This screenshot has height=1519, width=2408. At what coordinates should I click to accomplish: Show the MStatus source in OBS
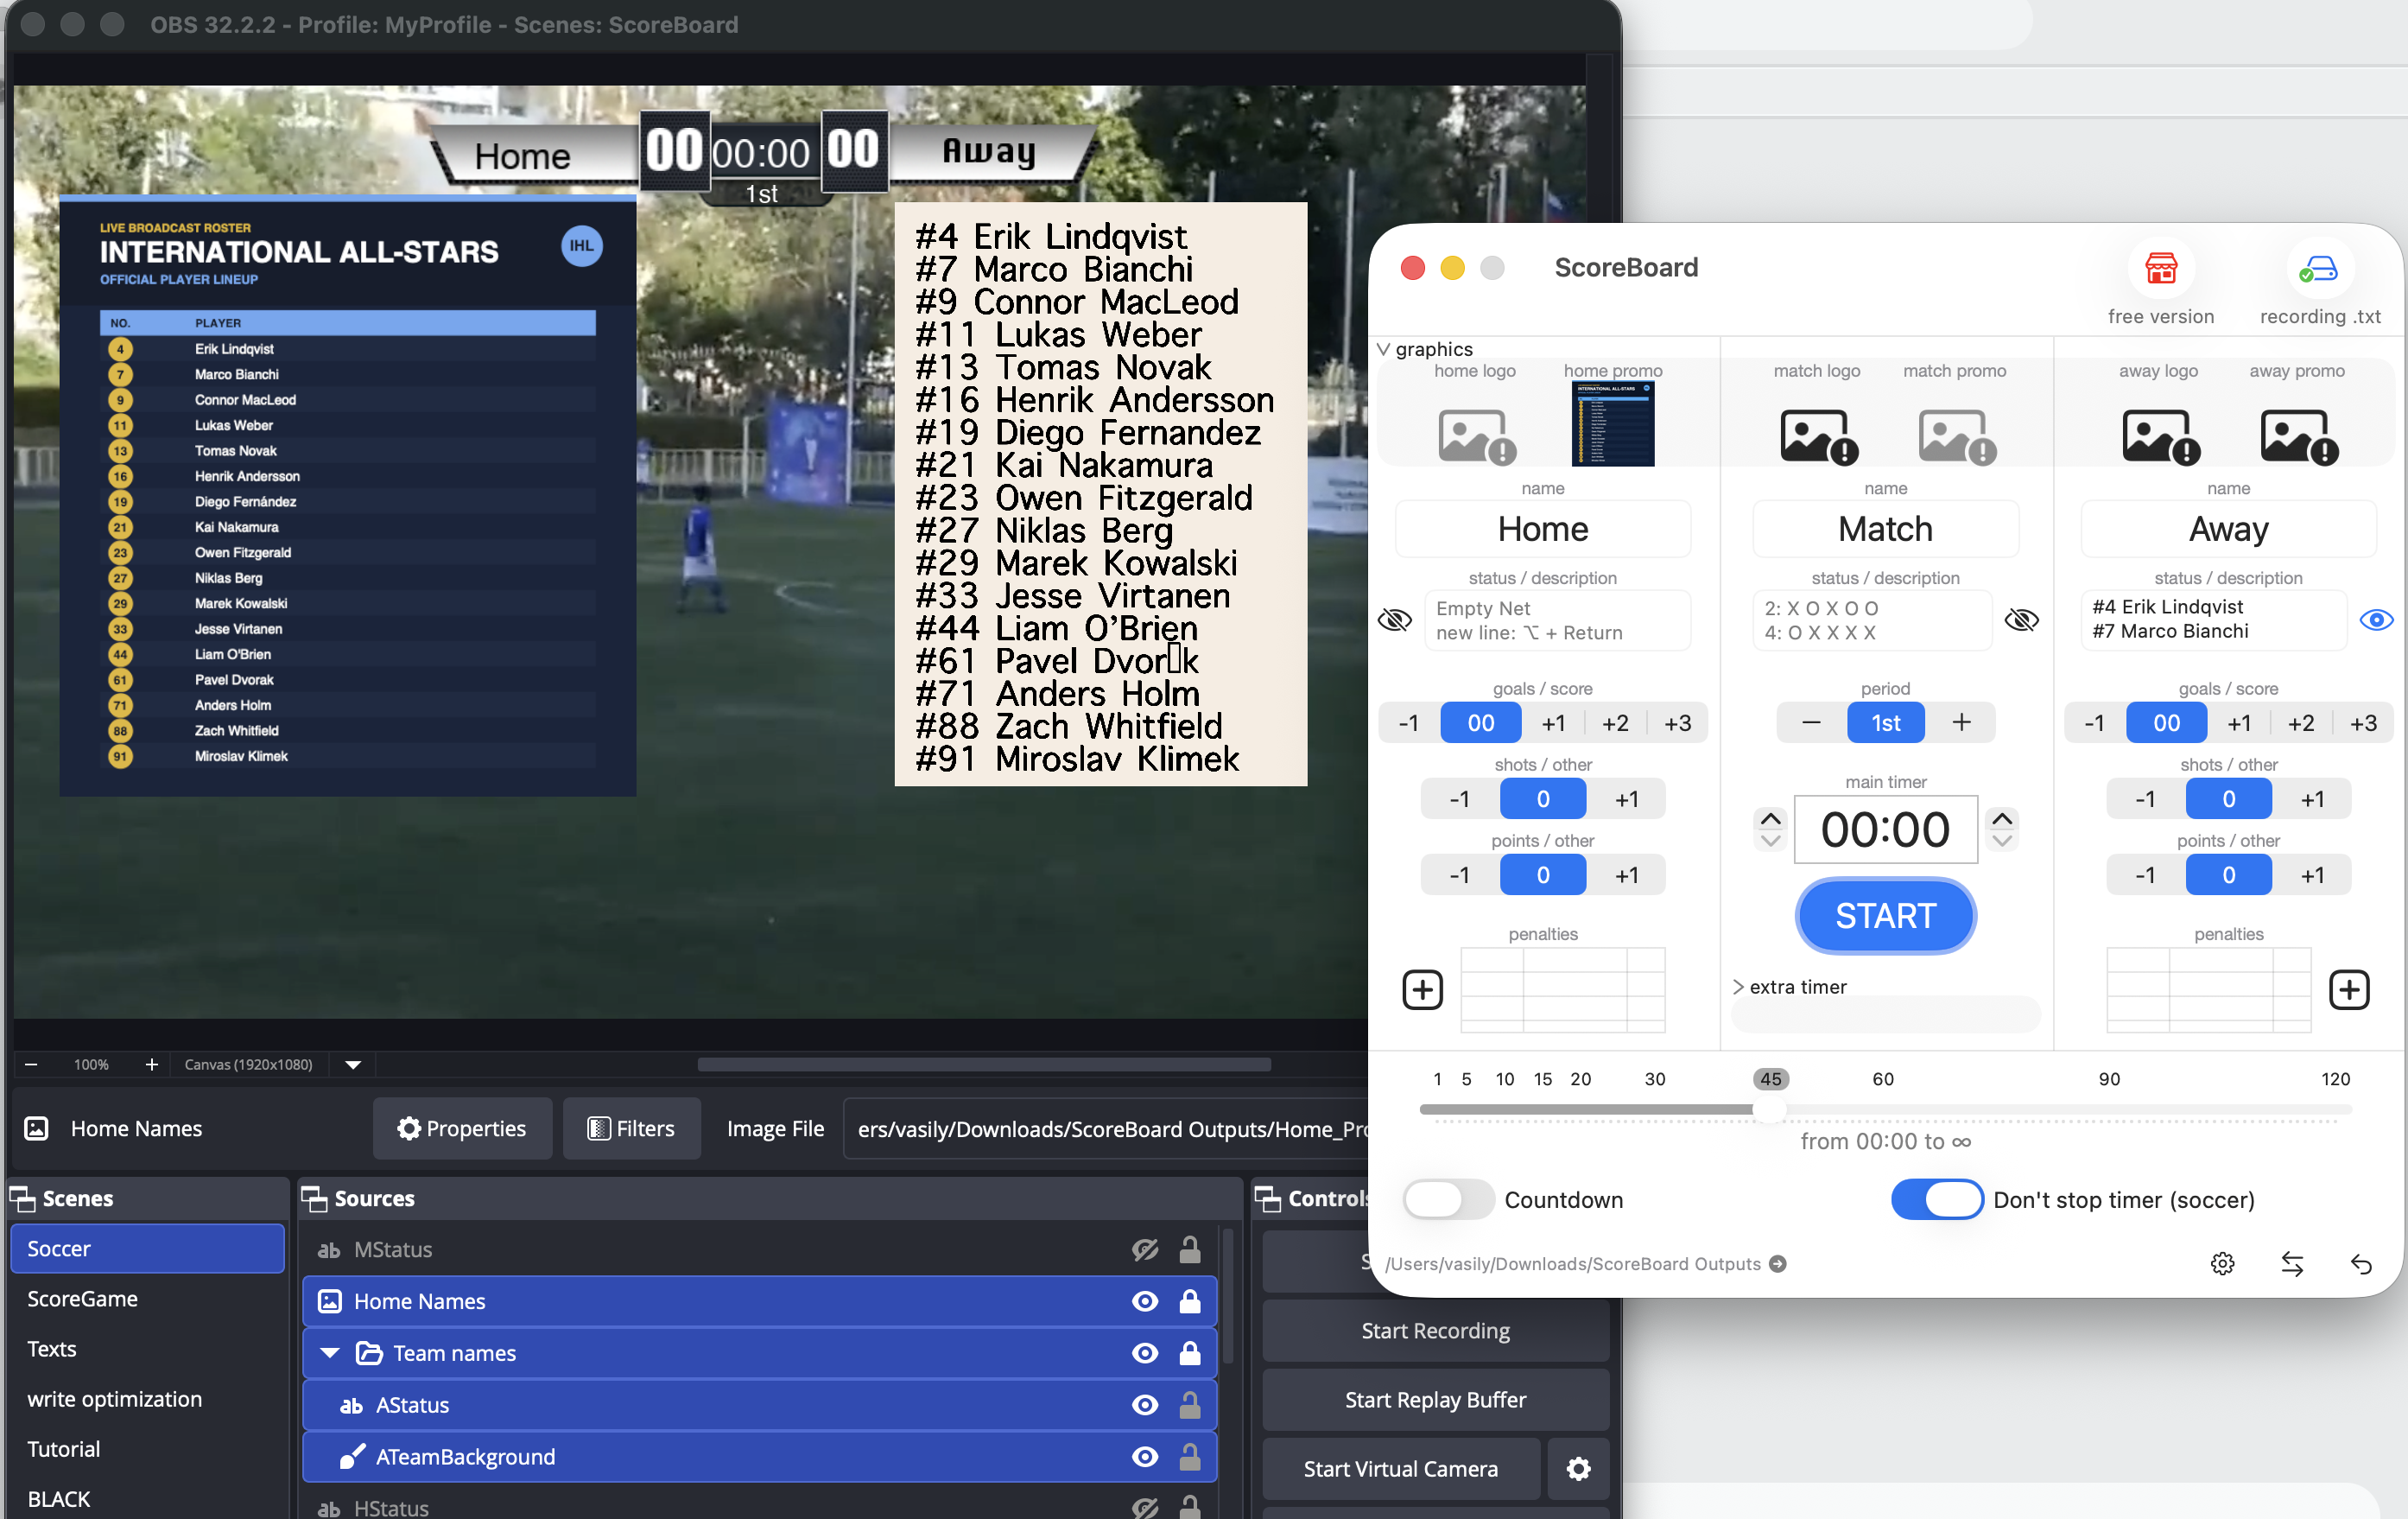[1144, 1249]
